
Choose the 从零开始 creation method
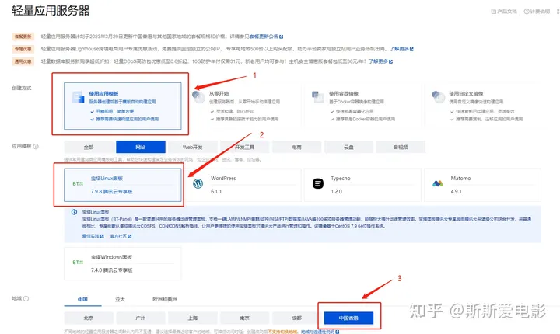click(241, 106)
